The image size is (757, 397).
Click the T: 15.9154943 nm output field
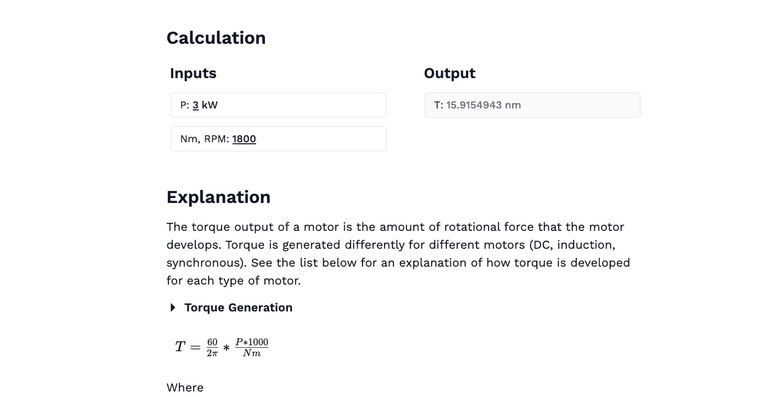pyautogui.click(x=532, y=105)
